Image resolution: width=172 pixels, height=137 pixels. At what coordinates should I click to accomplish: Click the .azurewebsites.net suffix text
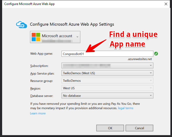point(139,59)
